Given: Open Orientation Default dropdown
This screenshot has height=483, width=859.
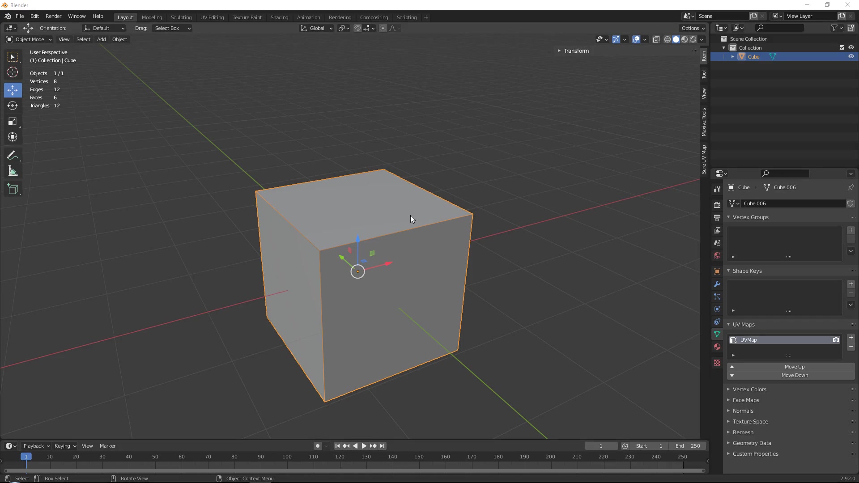Looking at the screenshot, I should tap(104, 28).
